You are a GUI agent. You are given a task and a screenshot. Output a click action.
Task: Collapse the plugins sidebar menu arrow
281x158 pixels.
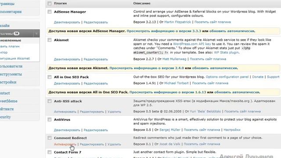(x=36, y=33)
